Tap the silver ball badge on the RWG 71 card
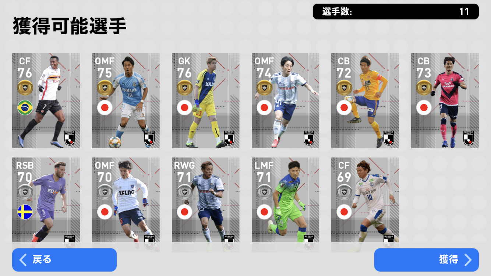 tap(184, 192)
